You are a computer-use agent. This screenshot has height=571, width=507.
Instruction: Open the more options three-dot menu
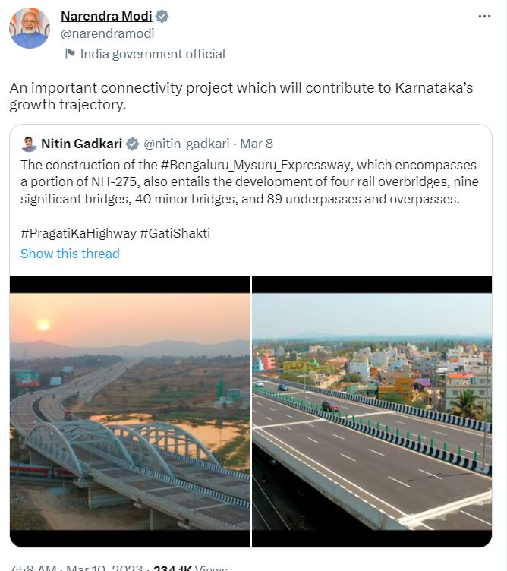coord(484,17)
